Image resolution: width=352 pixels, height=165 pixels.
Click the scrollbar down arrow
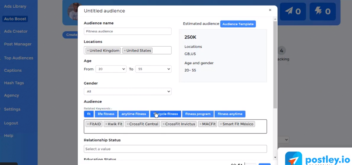[276, 157]
